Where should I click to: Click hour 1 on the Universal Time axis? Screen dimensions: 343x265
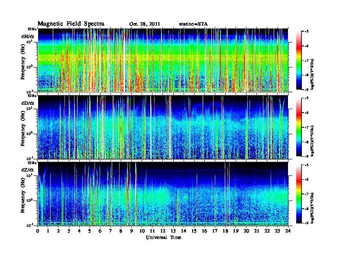coord(48,231)
